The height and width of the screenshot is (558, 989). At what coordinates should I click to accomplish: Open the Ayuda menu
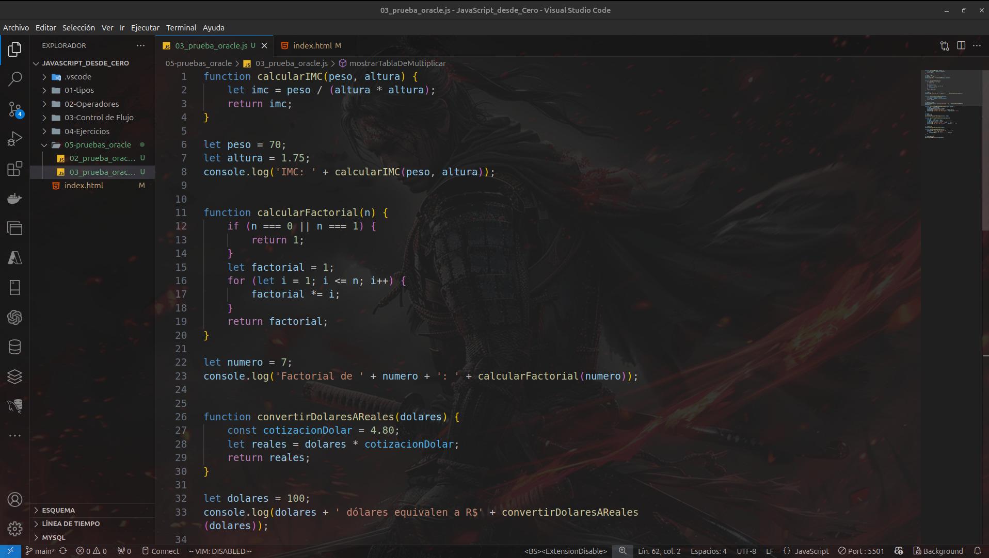213,28
